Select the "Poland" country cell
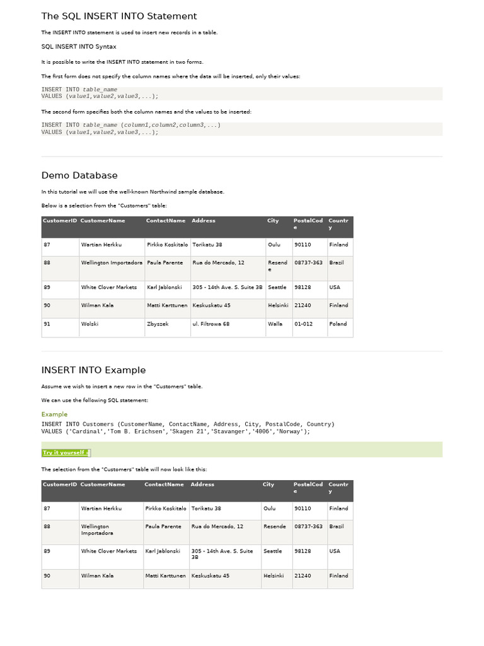Viewport: 484px width, 646px height. coord(338,324)
